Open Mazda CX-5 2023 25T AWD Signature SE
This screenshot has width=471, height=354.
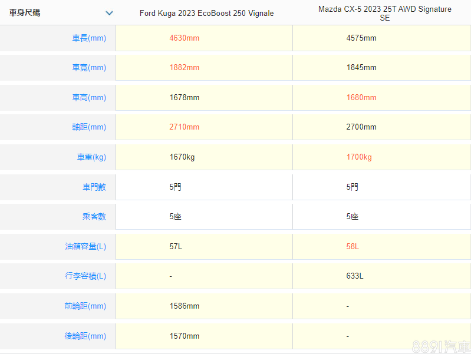pos(384,14)
